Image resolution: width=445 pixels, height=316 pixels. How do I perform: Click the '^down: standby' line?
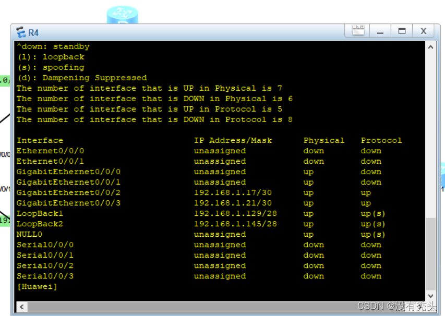[x=53, y=46]
